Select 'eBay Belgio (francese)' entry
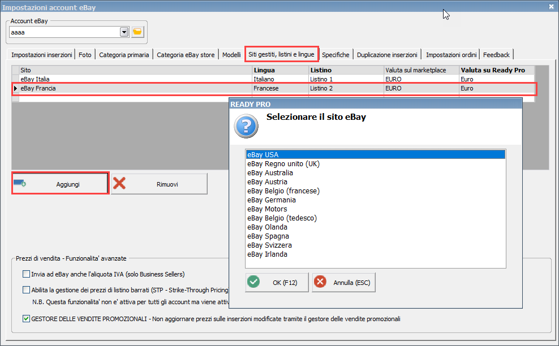Image resolution: width=559 pixels, height=346 pixels. point(375,191)
